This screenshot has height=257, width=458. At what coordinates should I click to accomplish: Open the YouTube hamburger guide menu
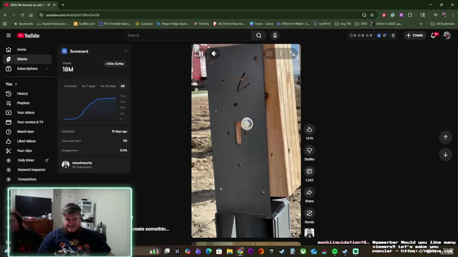coord(9,35)
